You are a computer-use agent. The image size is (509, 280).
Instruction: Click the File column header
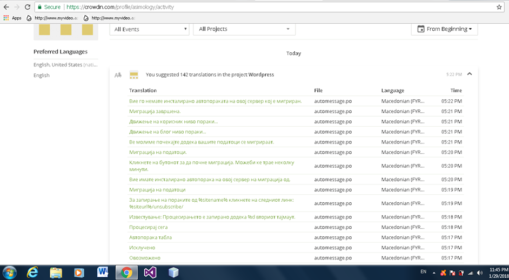(318, 91)
